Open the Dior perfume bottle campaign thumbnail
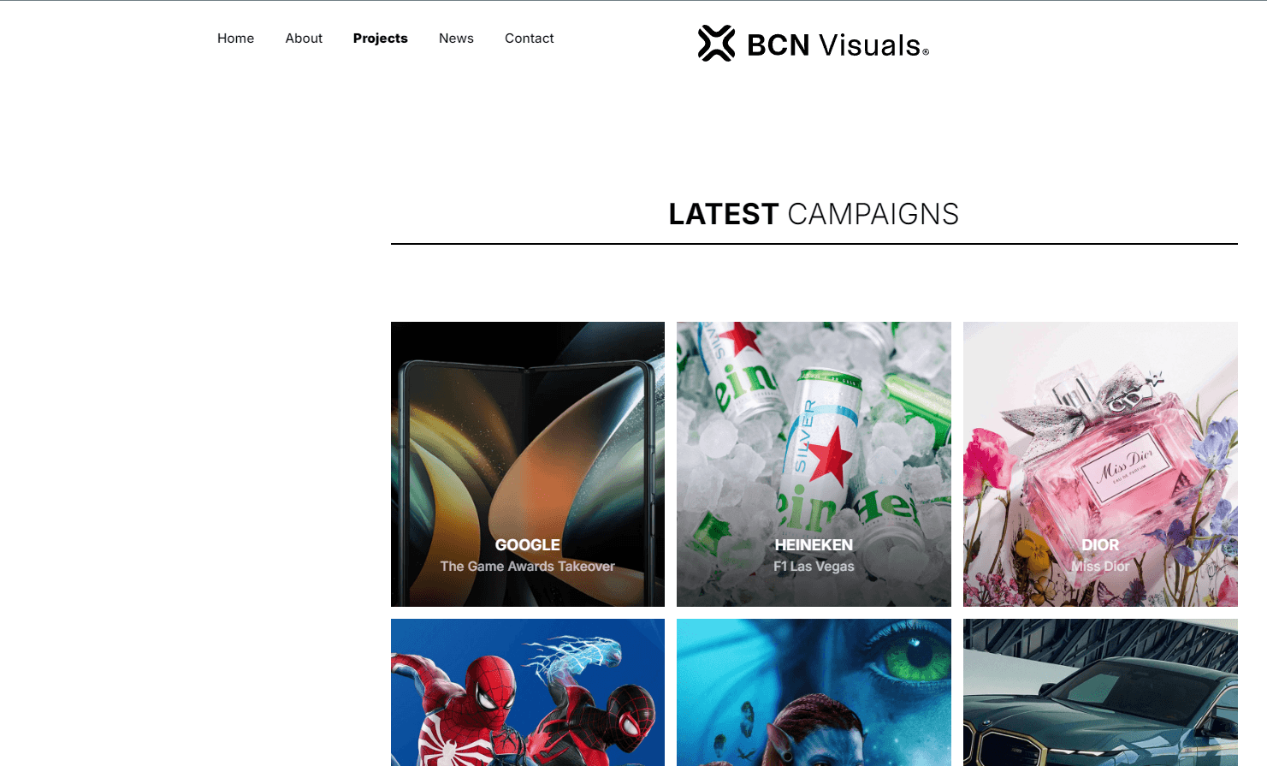The width and height of the screenshot is (1267, 766). (x=1100, y=464)
